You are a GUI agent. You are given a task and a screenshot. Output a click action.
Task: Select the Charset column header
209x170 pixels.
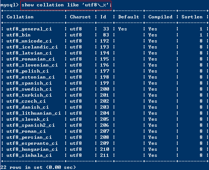coord(80,17)
